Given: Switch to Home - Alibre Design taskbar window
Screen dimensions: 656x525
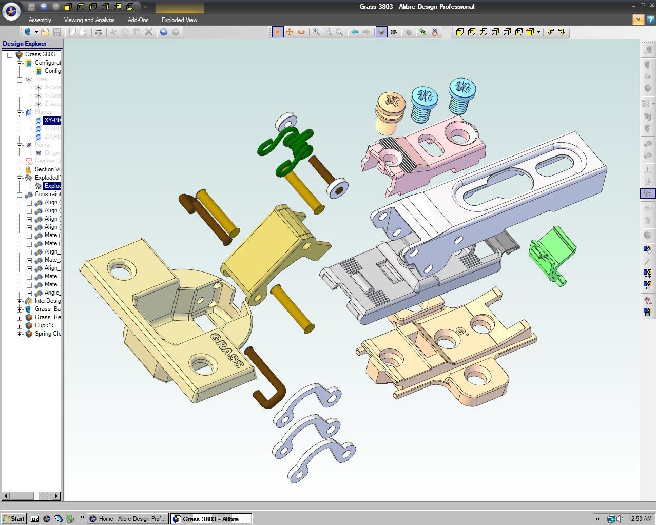Looking at the screenshot, I should [x=127, y=519].
